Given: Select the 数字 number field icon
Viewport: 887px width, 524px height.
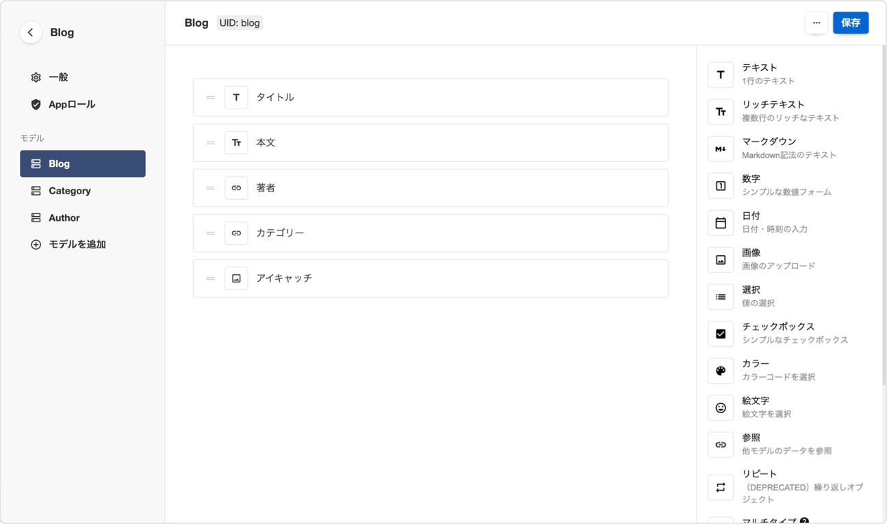Looking at the screenshot, I should point(721,185).
